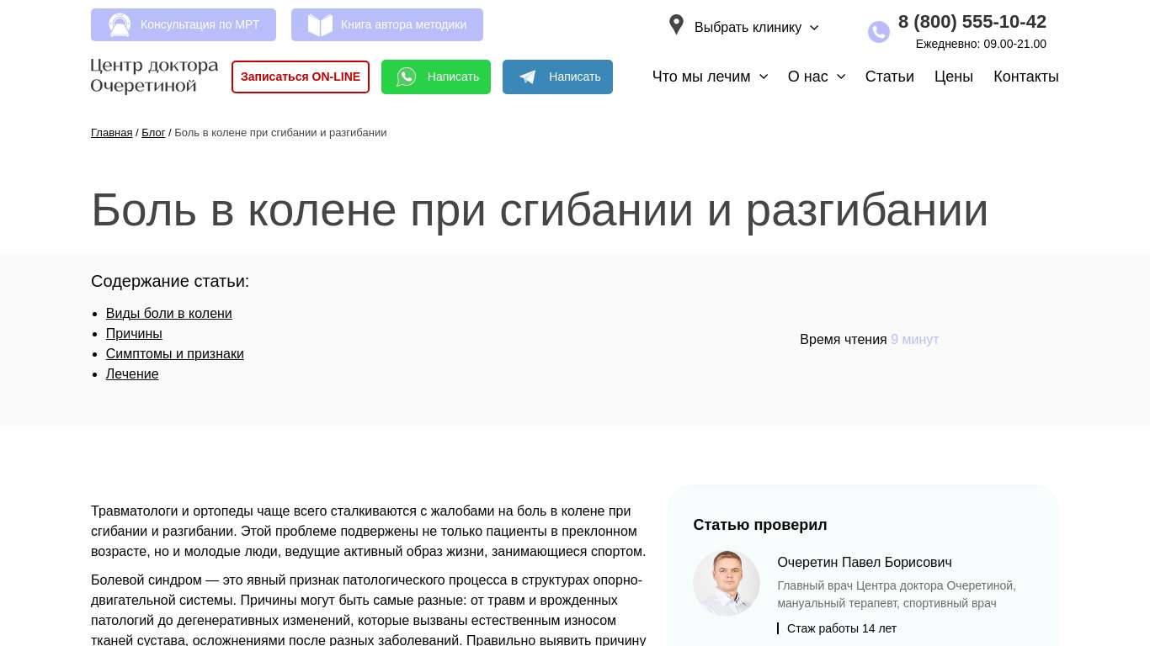Navigate to Контакты
The width and height of the screenshot is (1150, 646).
(1025, 77)
